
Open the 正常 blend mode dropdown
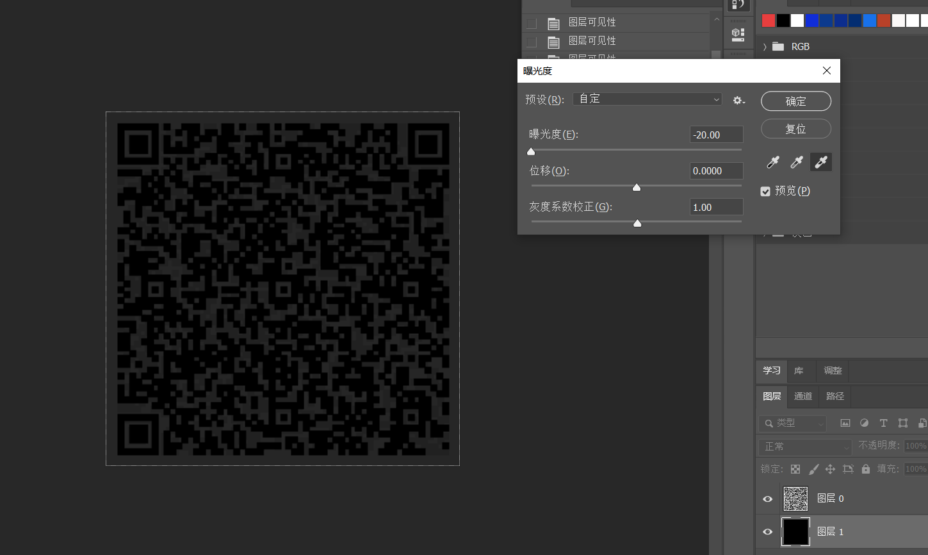pos(805,447)
